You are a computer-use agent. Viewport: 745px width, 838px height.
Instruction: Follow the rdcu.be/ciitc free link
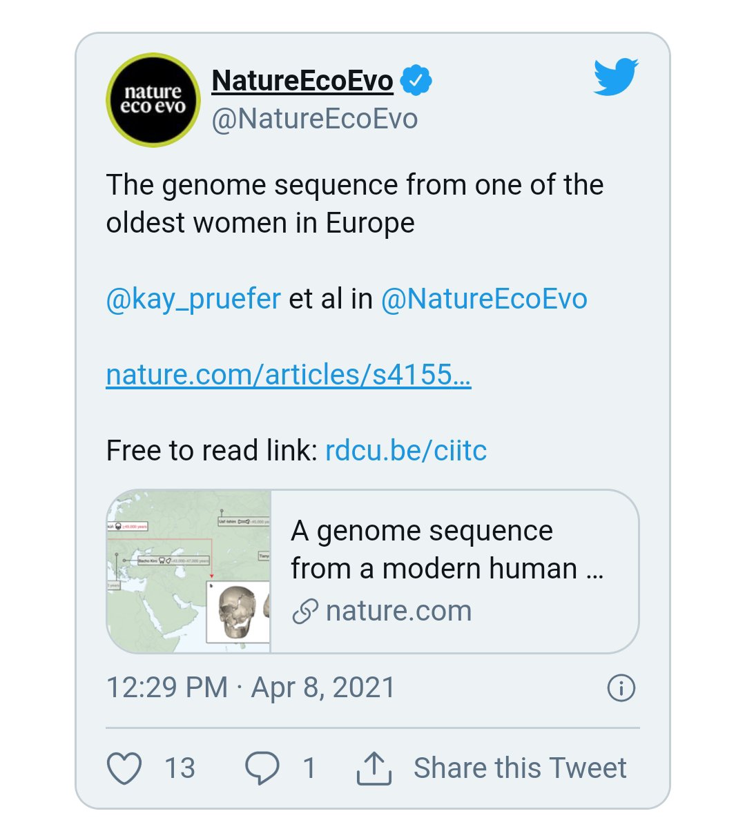pyautogui.click(x=406, y=451)
